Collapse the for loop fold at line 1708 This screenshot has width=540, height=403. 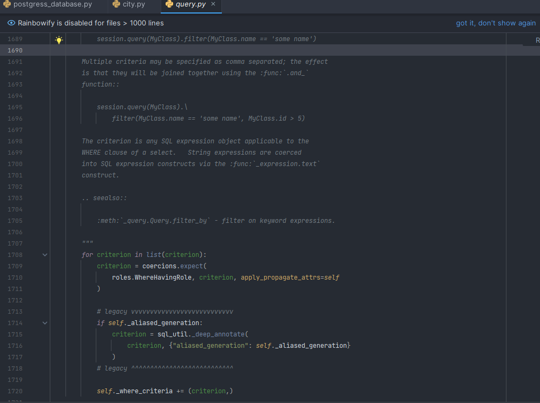45,254
